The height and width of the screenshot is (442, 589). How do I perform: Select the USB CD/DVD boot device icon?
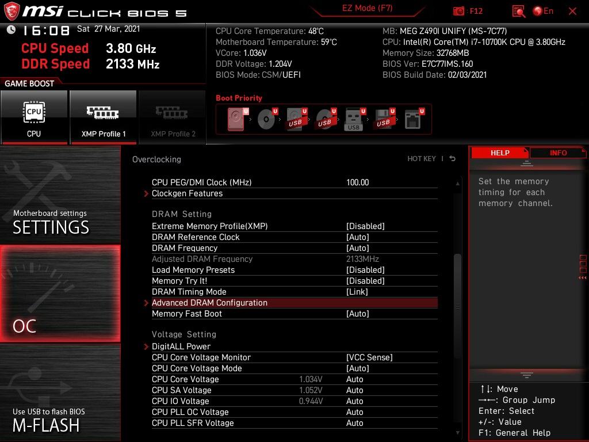click(x=326, y=119)
